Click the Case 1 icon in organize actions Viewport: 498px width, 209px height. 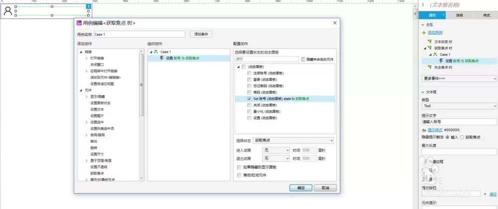click(155, 52)
